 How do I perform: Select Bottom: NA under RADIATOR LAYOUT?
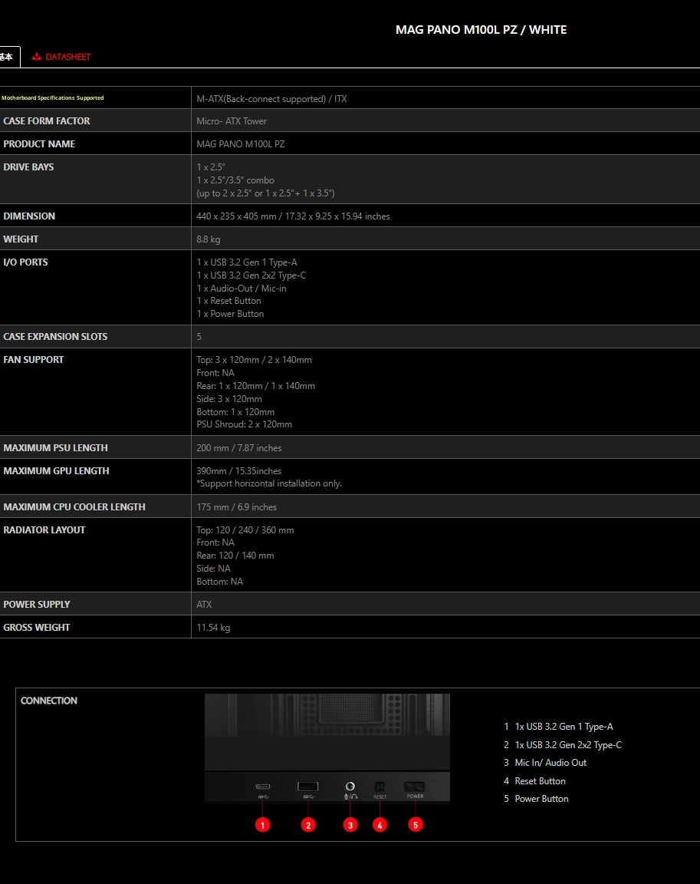(219, 582)
